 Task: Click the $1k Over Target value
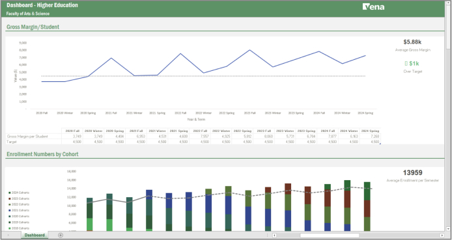click(412, 63)
